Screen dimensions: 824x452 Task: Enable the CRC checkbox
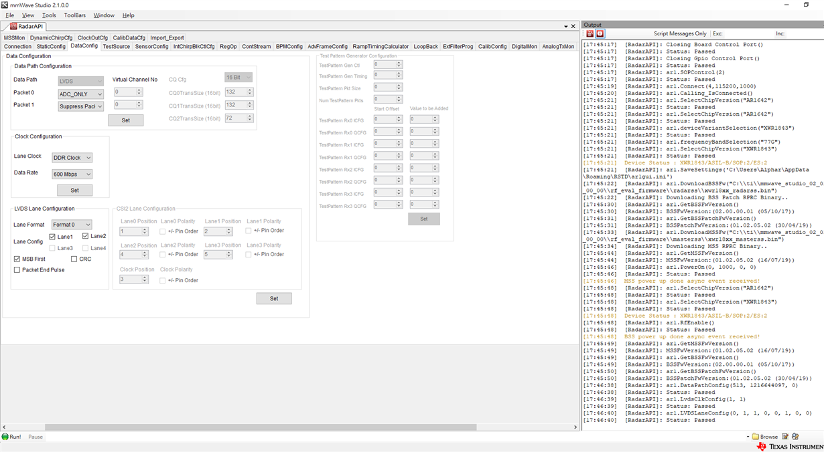point(74,259)
